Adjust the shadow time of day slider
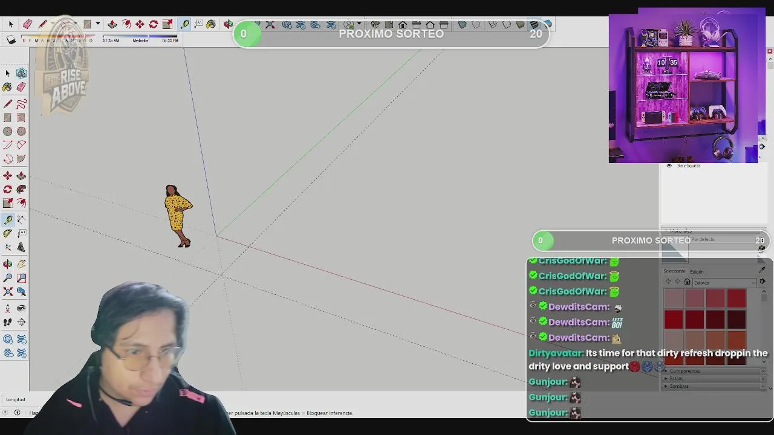 tap(140, 37)
